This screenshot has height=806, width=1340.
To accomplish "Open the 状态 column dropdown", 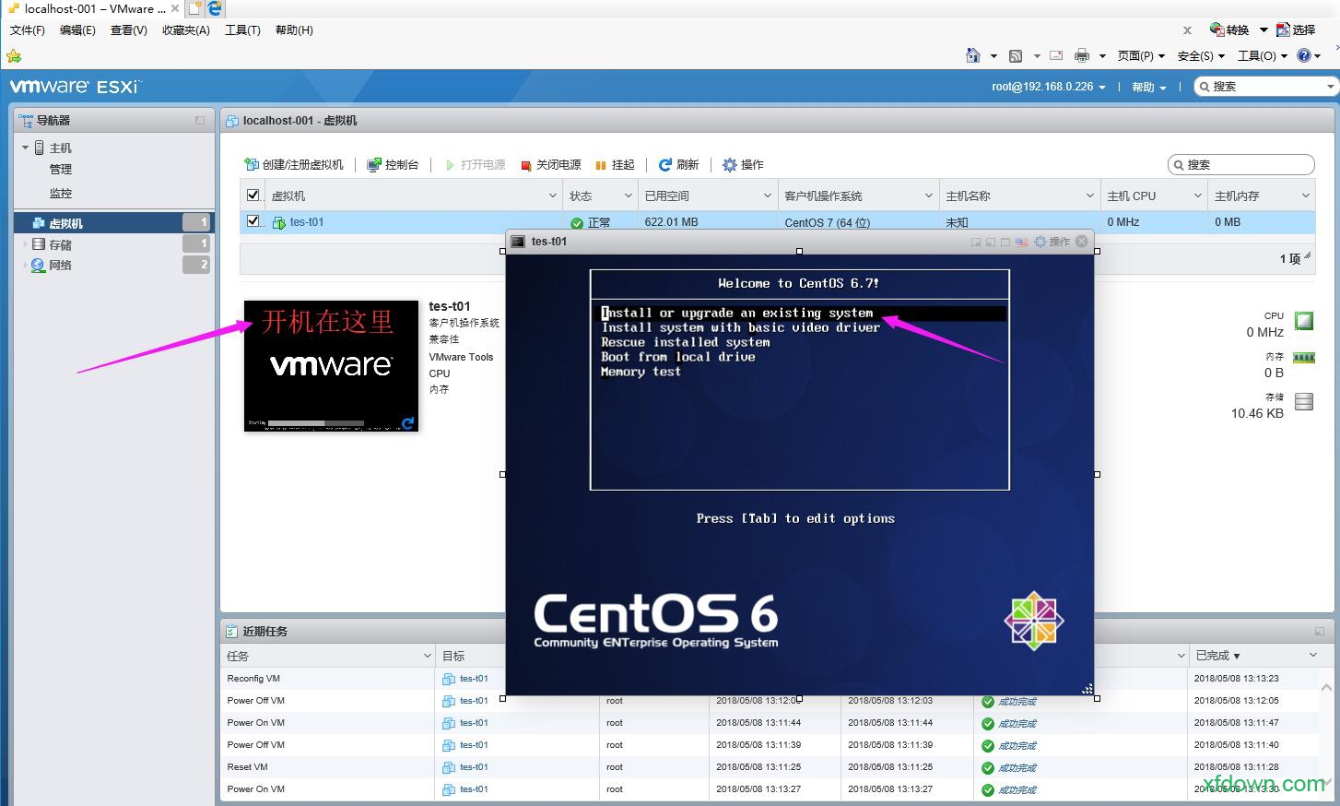I will pyautogui.click(x=627, y=195).
